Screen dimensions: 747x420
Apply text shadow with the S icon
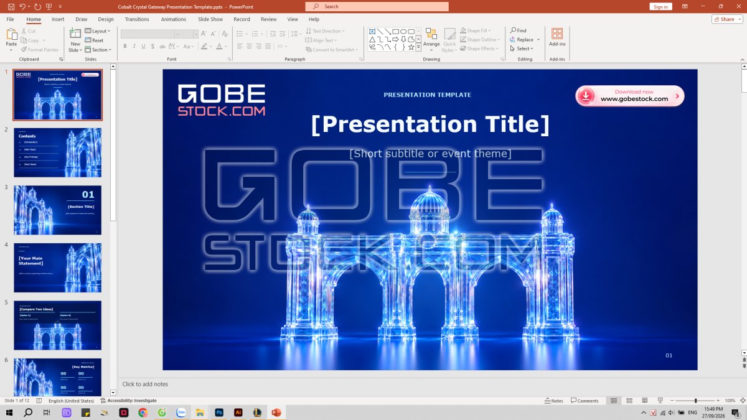[153, 46]
